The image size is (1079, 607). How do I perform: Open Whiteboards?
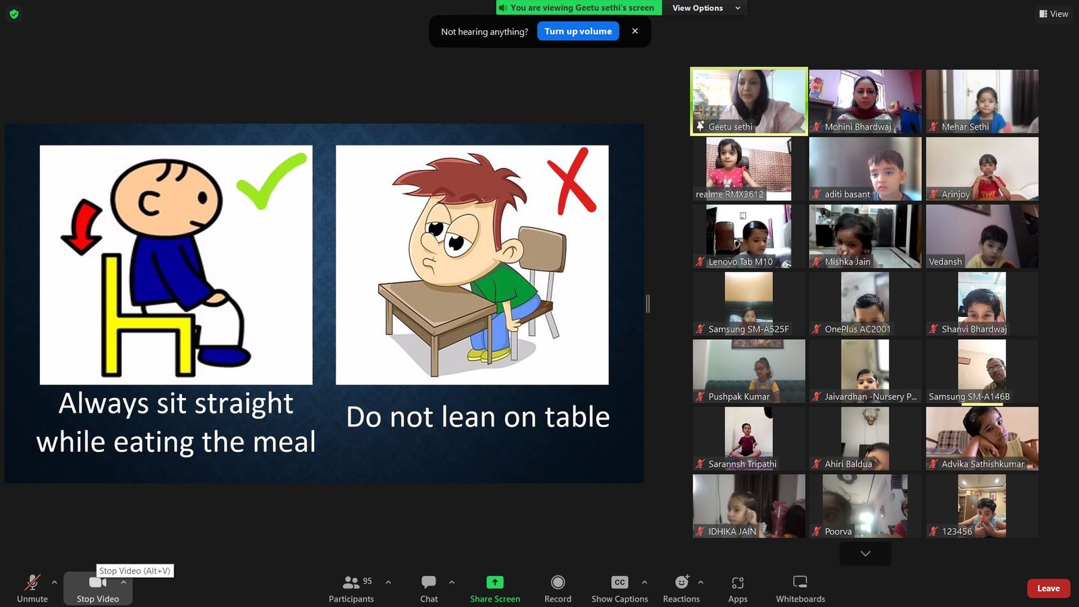coord(800,588)
